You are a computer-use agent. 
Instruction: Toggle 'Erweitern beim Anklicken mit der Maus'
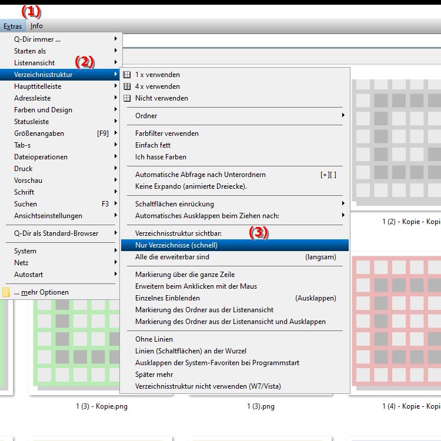tap(235, 286)
